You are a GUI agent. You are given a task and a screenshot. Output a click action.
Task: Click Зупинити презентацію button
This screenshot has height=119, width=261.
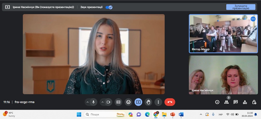240,7
